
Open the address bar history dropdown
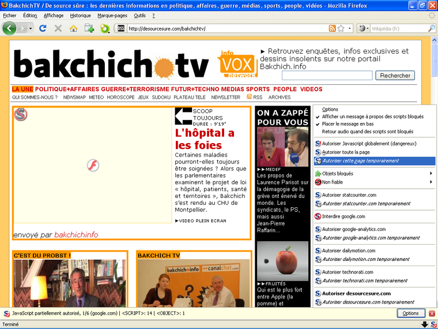coord(349,28)
